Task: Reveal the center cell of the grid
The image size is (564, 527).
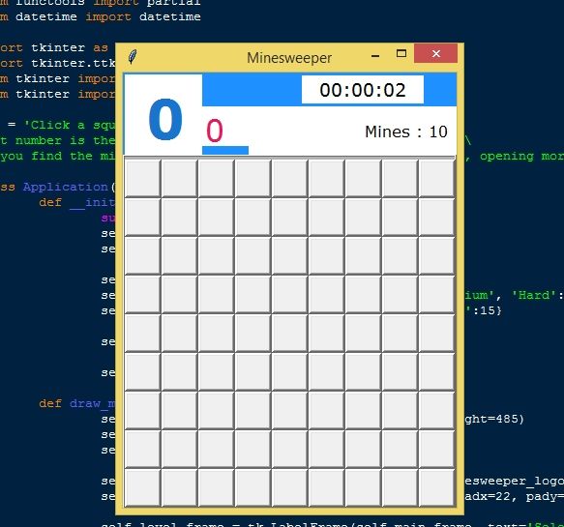Action: coord(289,333)
